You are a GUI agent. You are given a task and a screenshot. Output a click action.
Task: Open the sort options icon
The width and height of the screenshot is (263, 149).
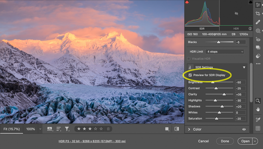(x=59, y=129)
